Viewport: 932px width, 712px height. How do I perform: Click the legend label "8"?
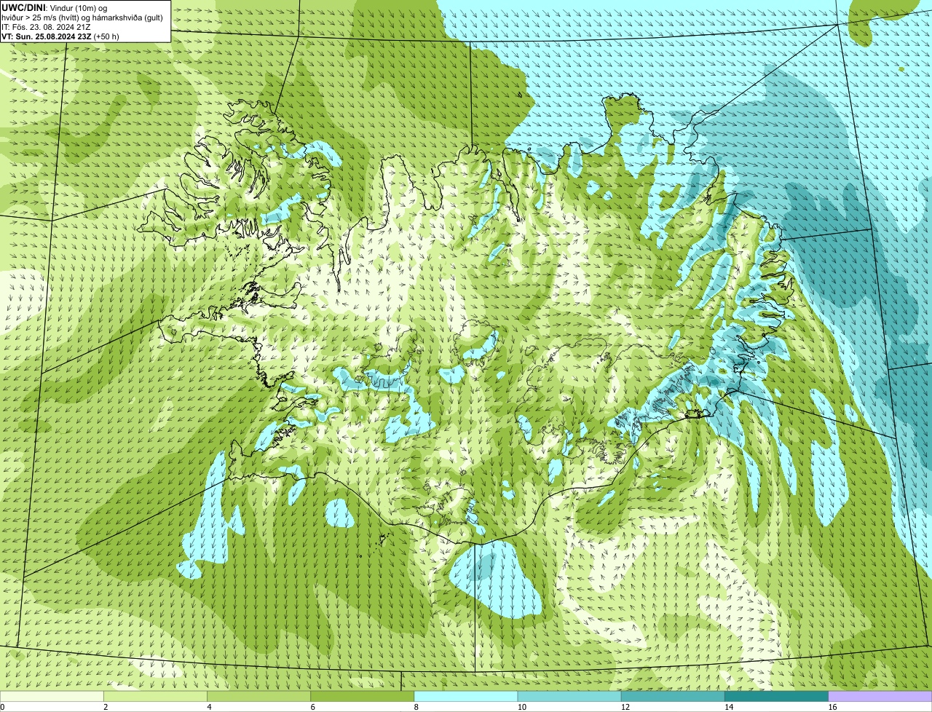(416, 707)
